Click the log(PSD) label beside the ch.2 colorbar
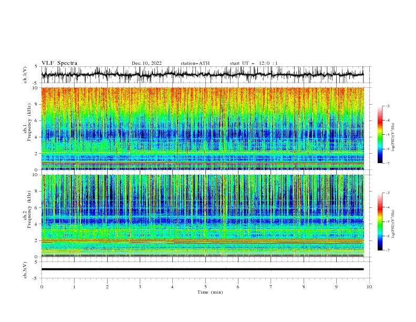 (x=393, y=224)
